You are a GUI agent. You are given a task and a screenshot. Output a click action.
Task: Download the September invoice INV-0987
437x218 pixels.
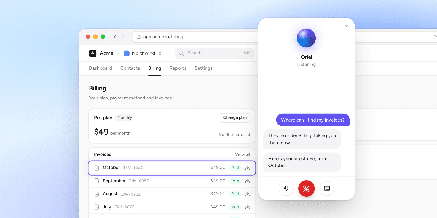[x=247, y=181]
